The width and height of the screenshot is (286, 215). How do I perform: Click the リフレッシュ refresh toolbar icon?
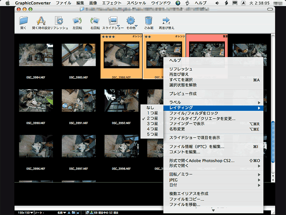pyautogui.click(x=60, y=21)
